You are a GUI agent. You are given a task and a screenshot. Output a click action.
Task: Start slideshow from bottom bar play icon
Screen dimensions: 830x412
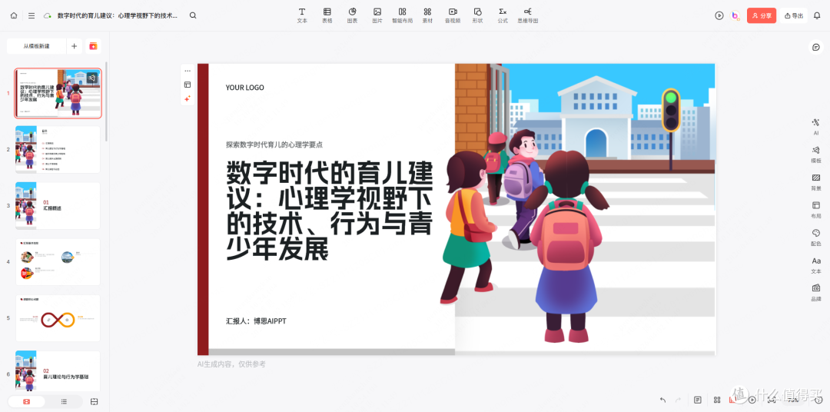click(752, 400)
